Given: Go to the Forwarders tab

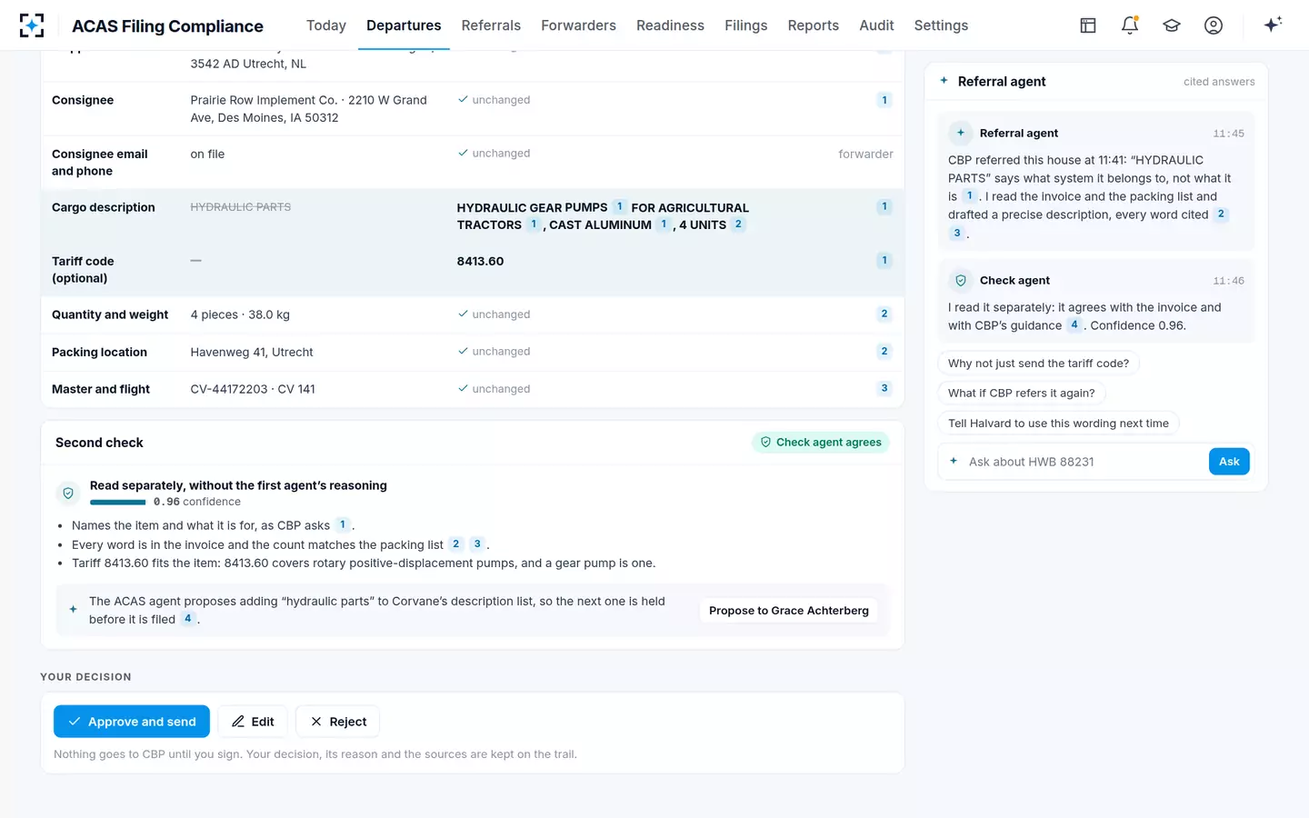Looking at the screenshot, I should click(x=578, y=25).
